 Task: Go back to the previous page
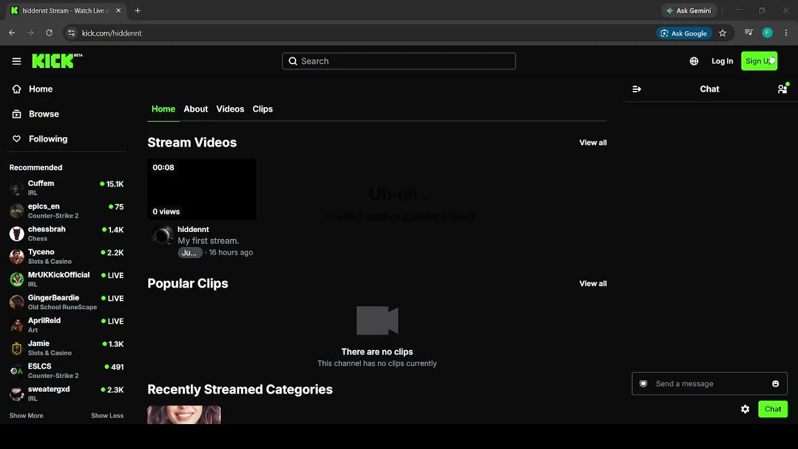coord(12,33)
